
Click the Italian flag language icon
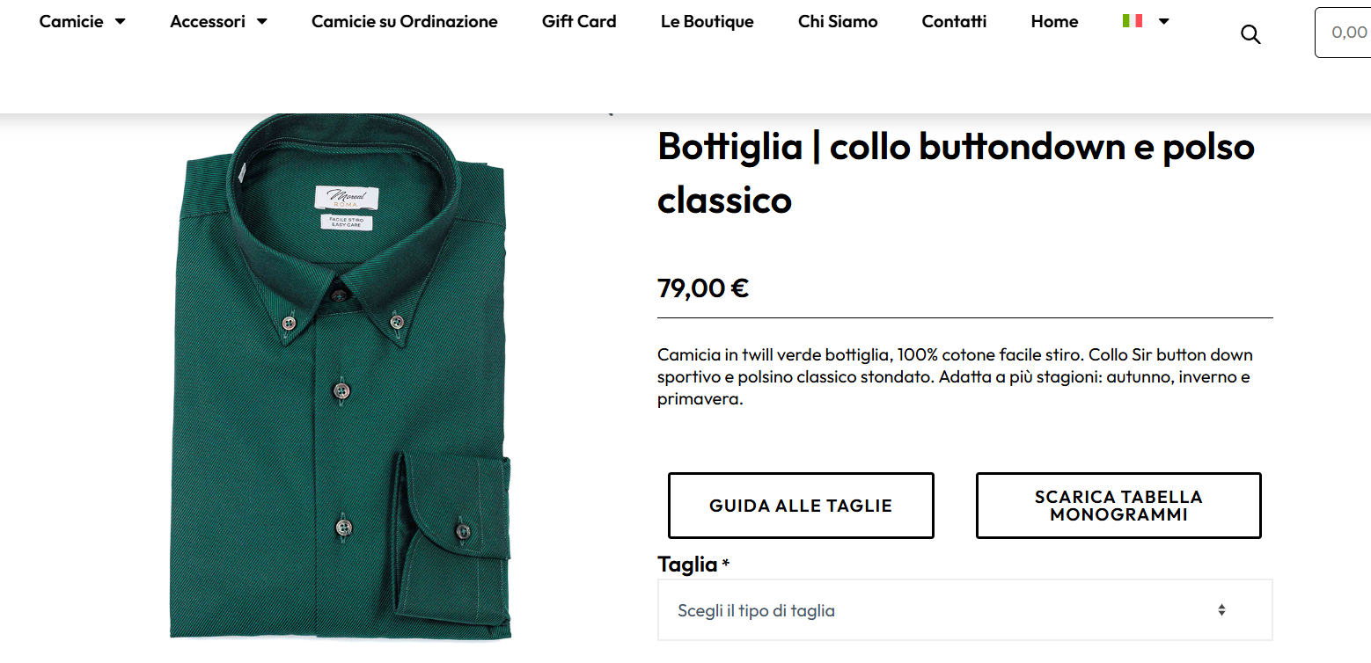point(1133,21)
